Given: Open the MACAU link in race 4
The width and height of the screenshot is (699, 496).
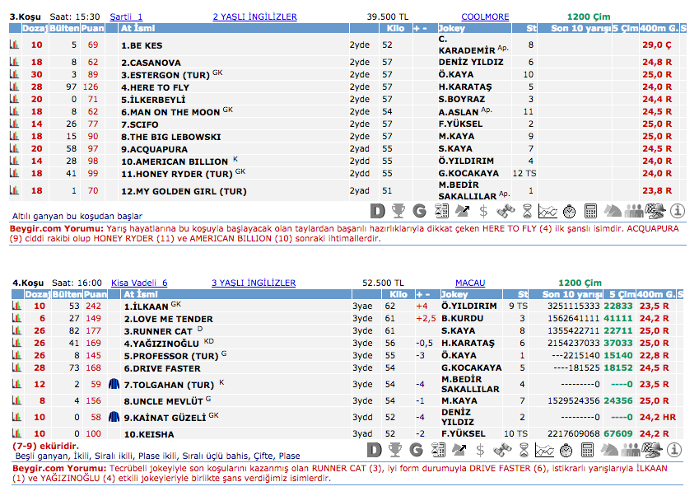Looking at the screenshot, I should (x=470, y=283).
